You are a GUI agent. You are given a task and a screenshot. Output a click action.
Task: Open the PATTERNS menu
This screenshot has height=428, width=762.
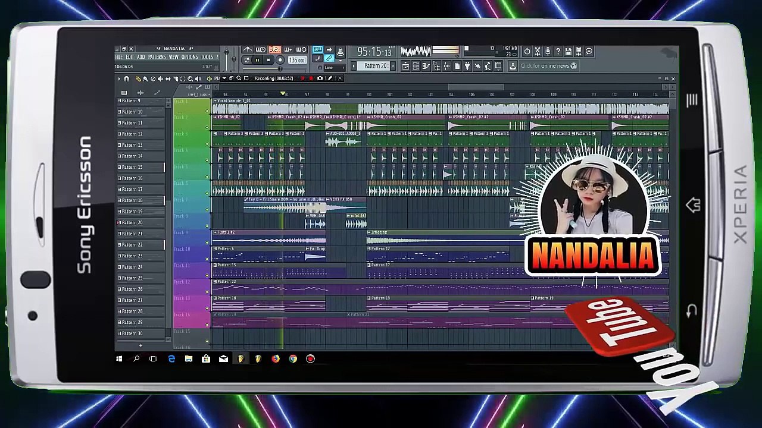(157, 57)
